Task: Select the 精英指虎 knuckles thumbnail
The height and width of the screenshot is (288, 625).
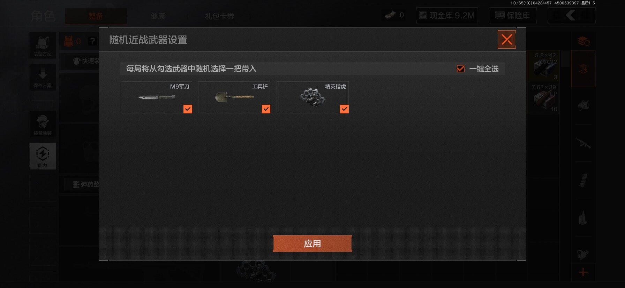Action: [312, 97]
